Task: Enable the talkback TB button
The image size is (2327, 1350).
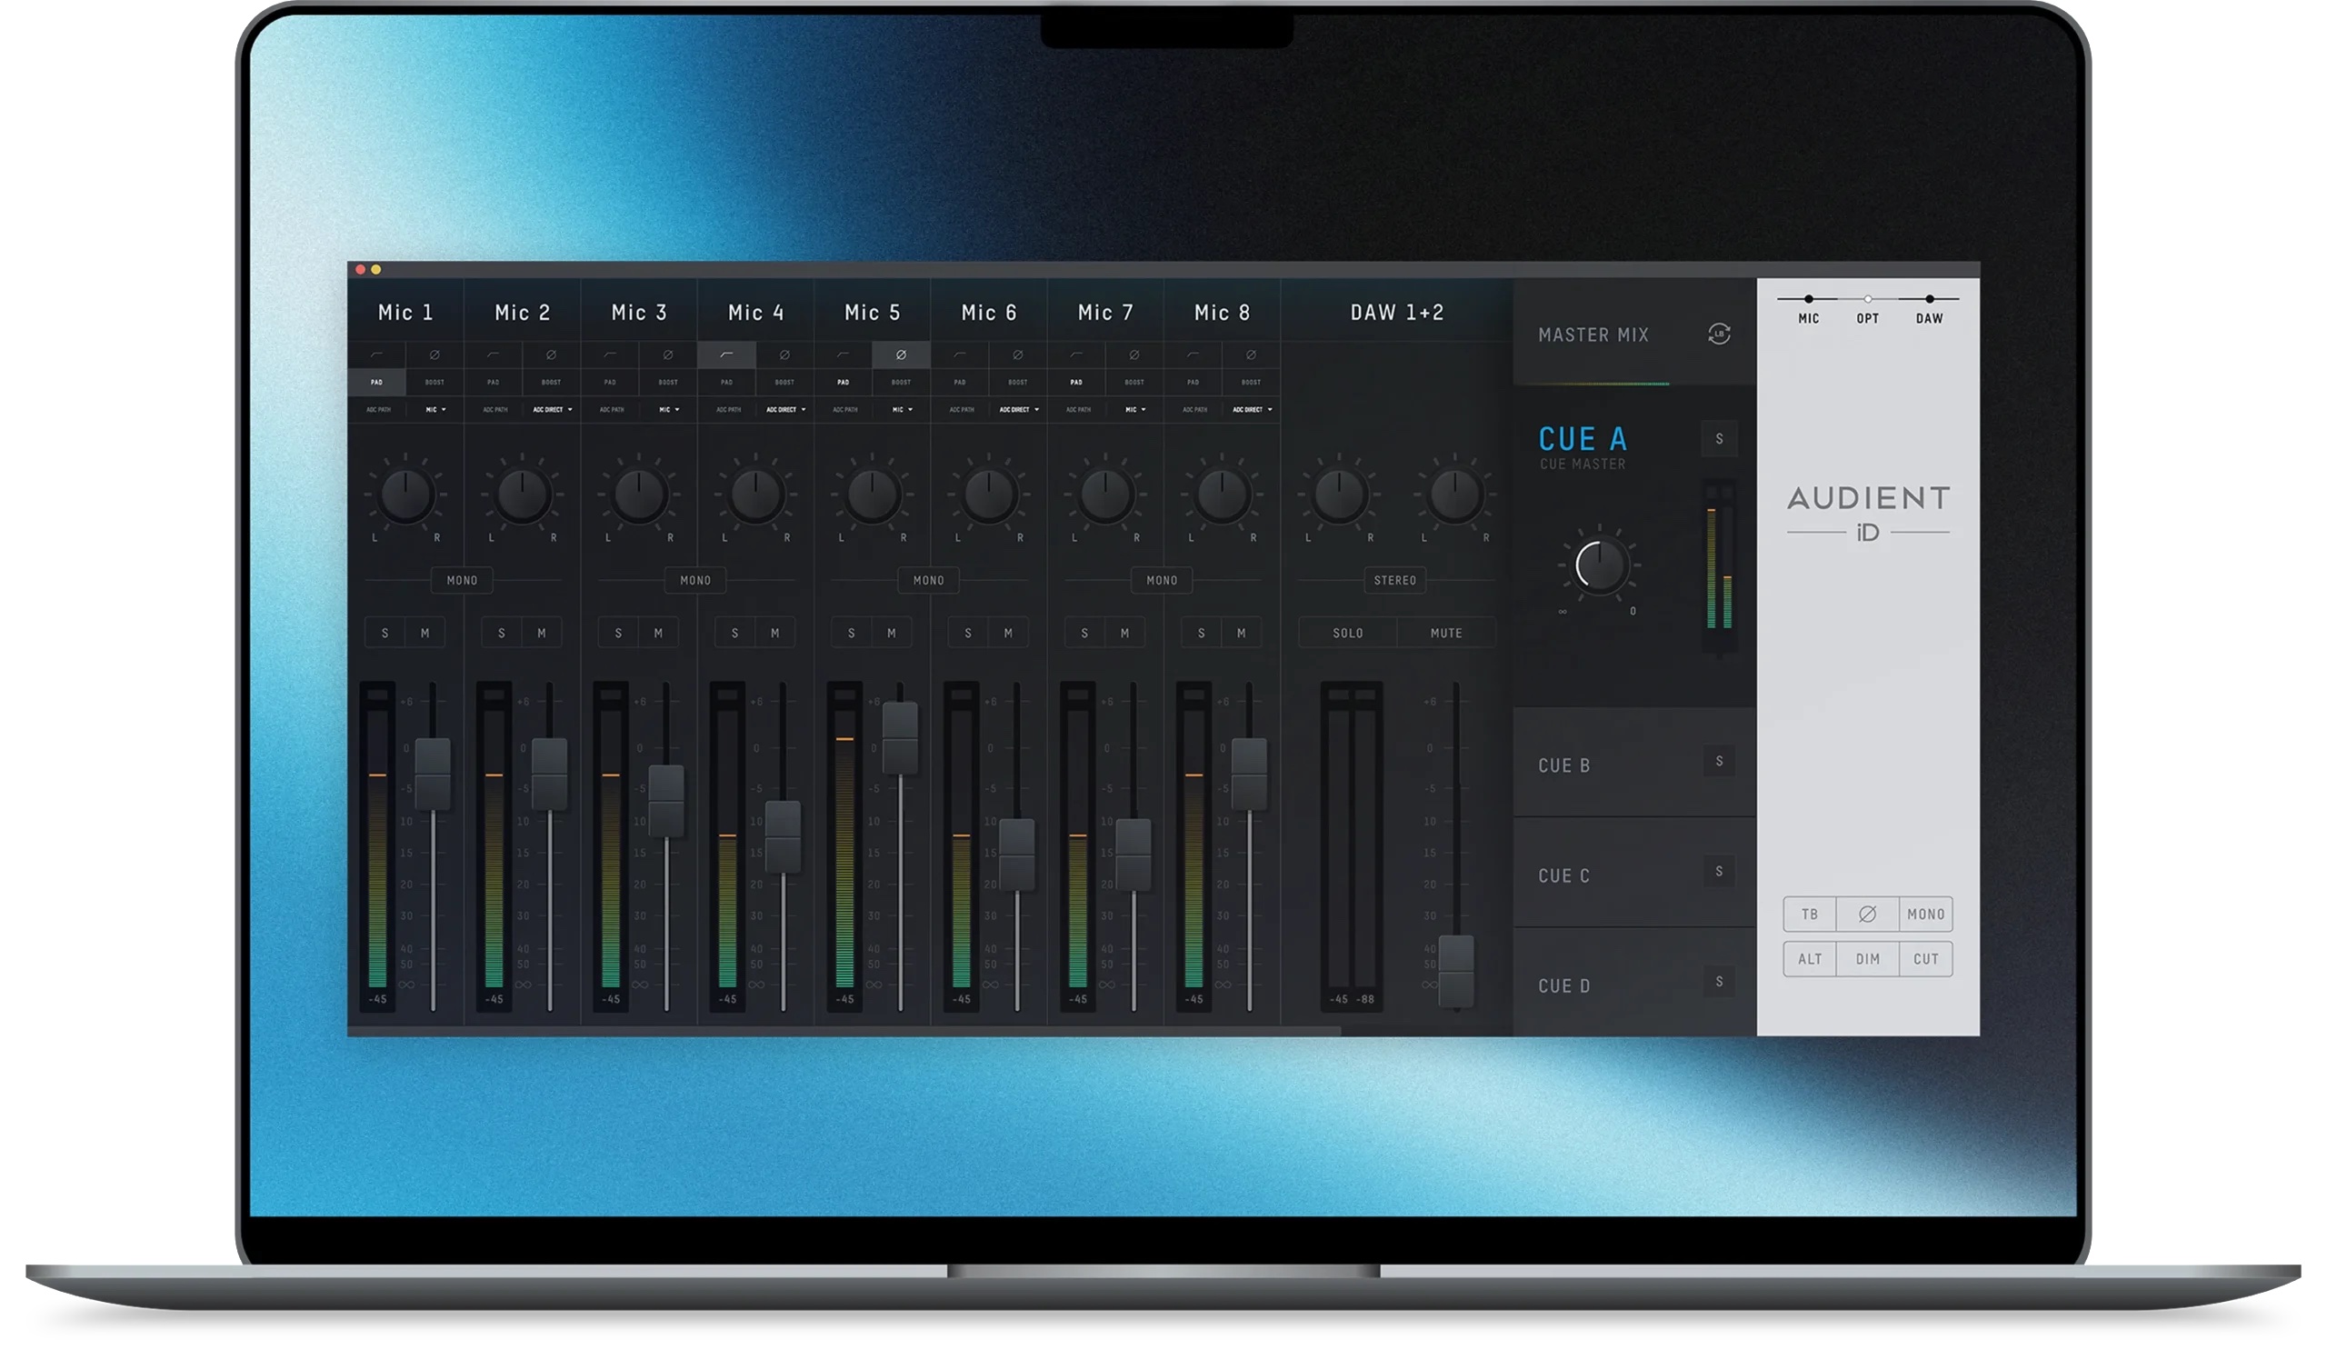Action: tap(1811, 915)
